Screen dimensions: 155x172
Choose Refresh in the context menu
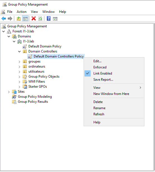114,114
